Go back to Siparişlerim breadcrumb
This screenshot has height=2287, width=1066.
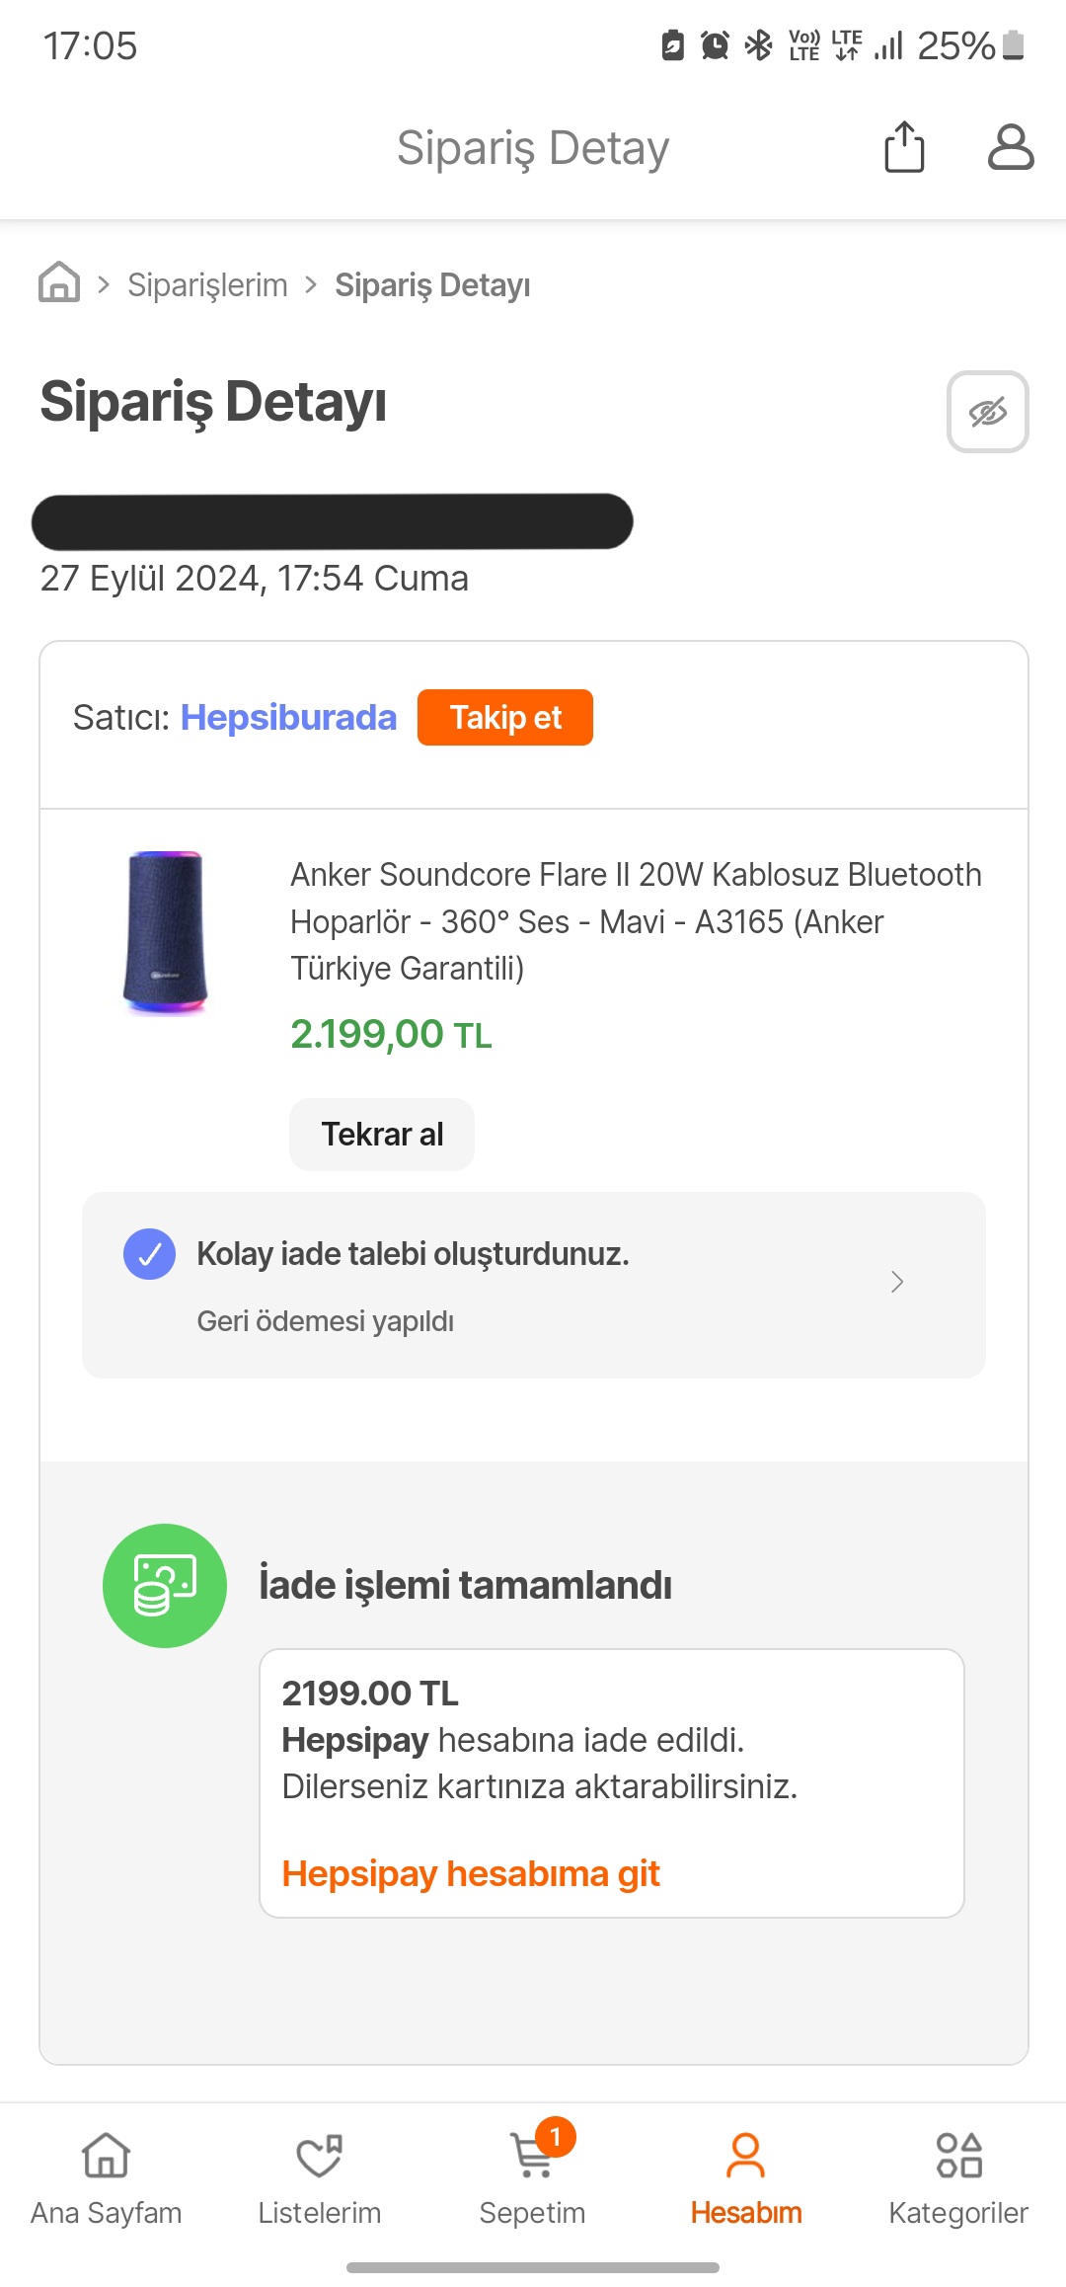[207, 284]
